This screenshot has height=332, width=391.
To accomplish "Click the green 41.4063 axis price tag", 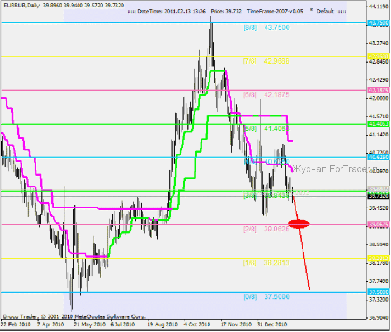I will pos(379,124).
